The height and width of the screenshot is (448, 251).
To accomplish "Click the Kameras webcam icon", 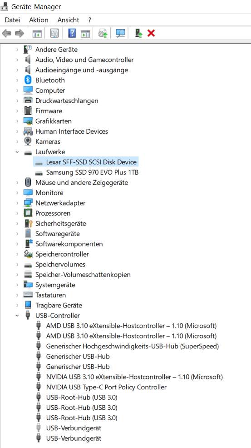I will pos(28,141).
